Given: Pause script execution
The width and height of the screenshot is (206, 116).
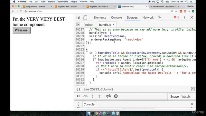Looking at the screenshot, I should click(x=78, y=96).
